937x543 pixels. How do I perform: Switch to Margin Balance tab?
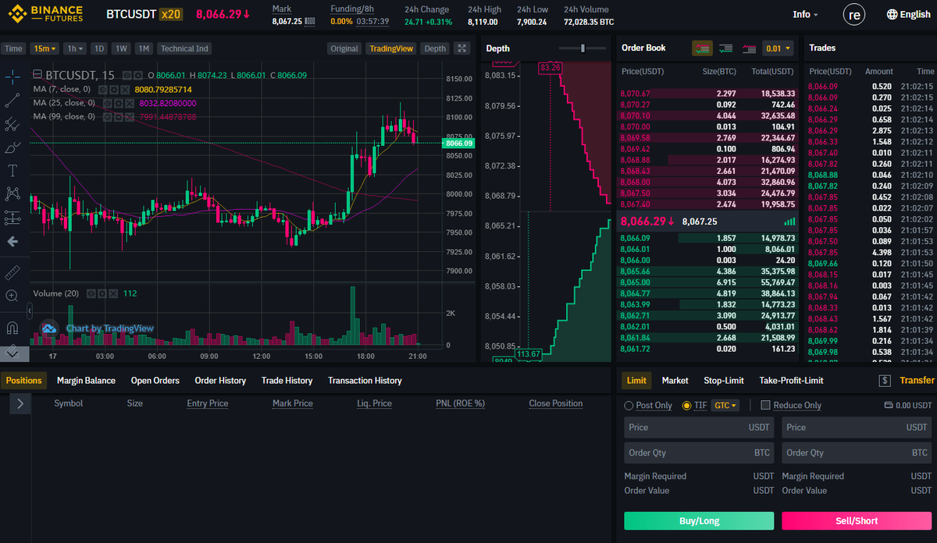86,381
